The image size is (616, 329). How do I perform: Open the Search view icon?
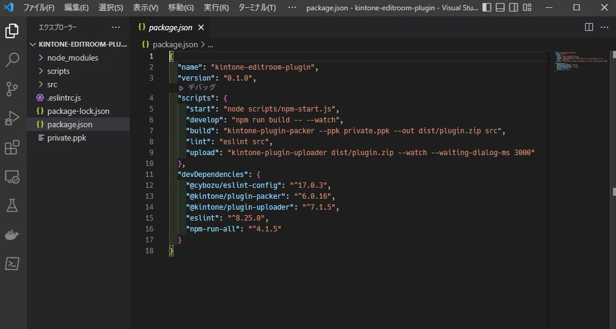(12, 59)
